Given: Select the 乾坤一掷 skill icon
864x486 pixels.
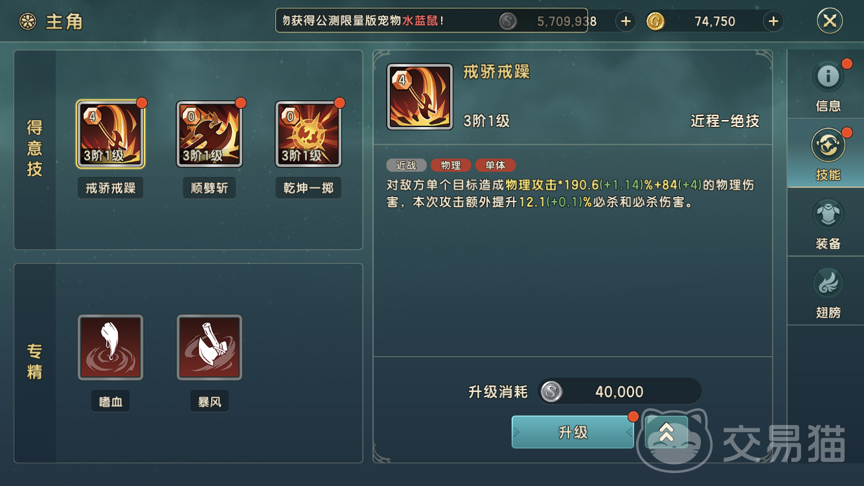Looking at the screenshot, I should [308, 134].
